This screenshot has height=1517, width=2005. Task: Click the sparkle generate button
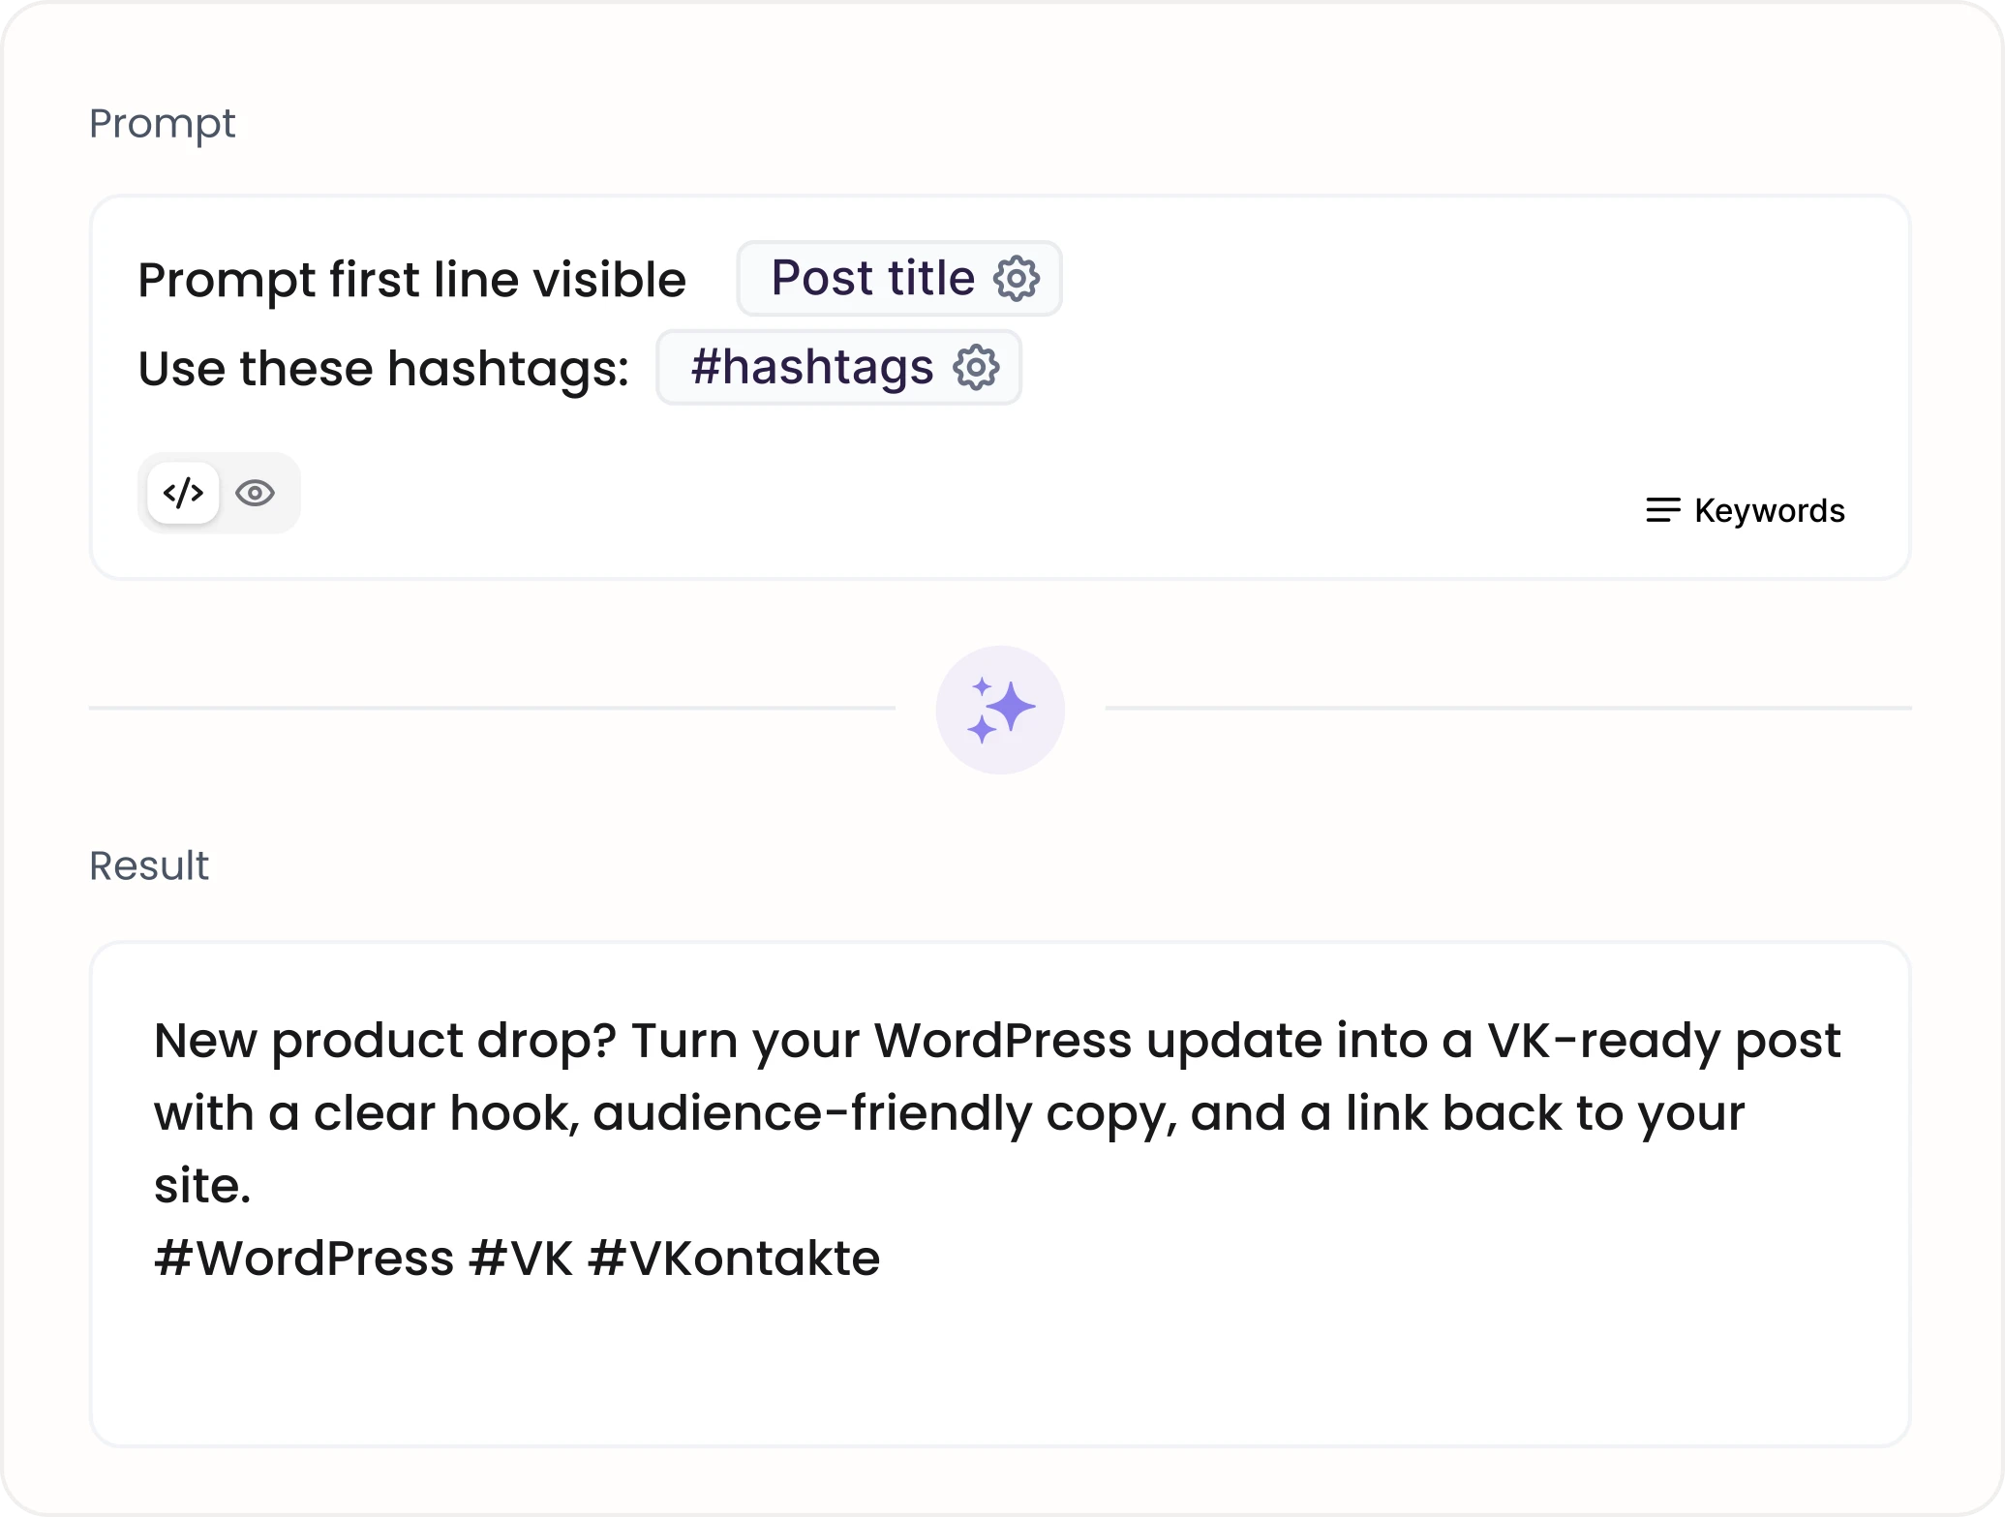[1000, 710]
